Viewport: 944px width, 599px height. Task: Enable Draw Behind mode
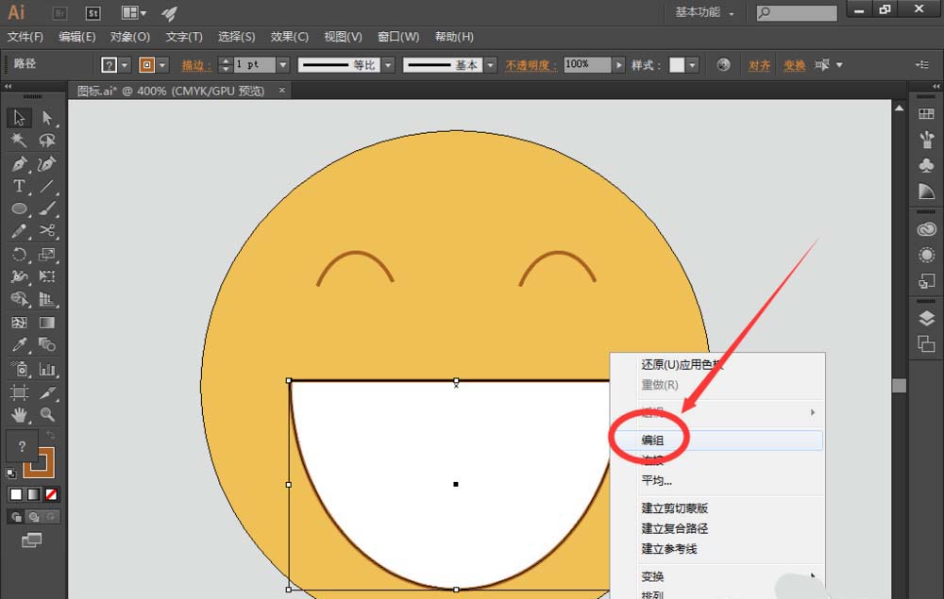click(x=34, y=517)
